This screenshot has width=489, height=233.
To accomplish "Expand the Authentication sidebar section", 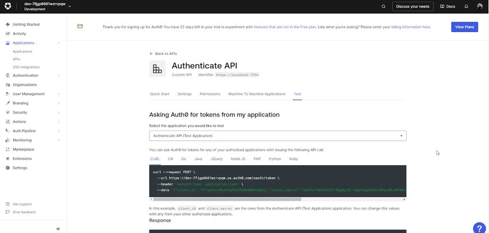I will click(59, 75).
